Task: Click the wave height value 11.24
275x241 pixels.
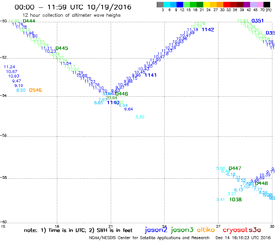Action: pos(9,67)
